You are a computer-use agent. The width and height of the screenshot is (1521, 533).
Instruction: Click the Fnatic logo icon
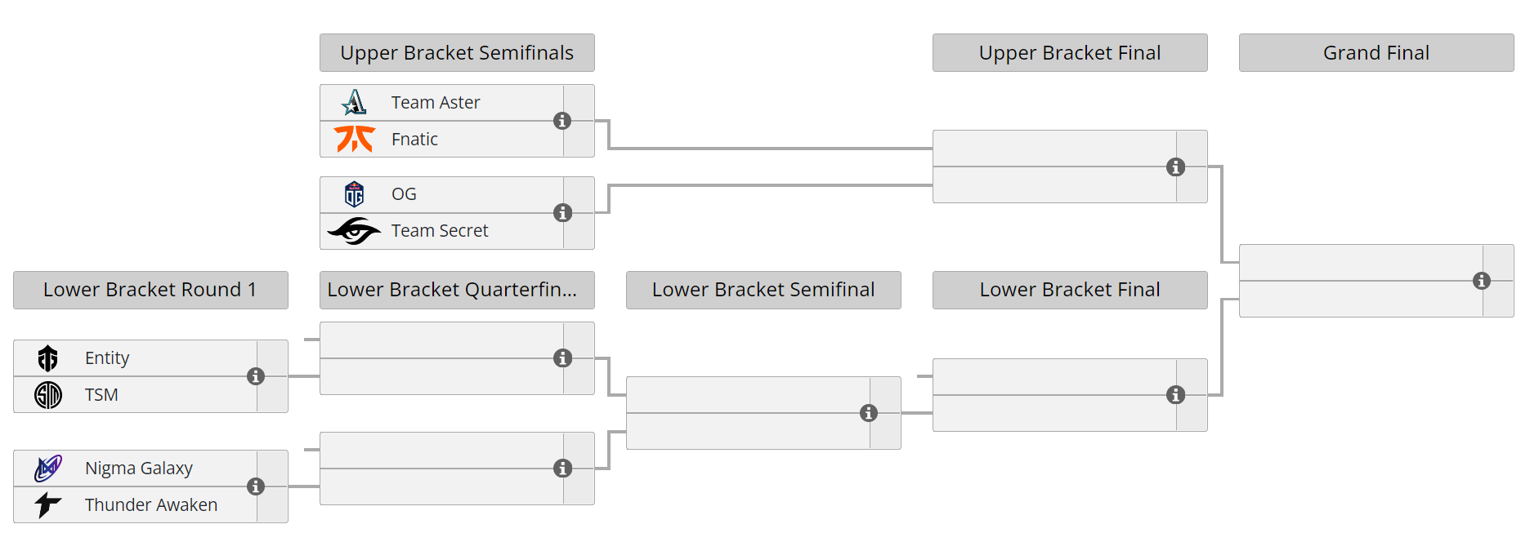pyautogui.click(x=354, y=139)
